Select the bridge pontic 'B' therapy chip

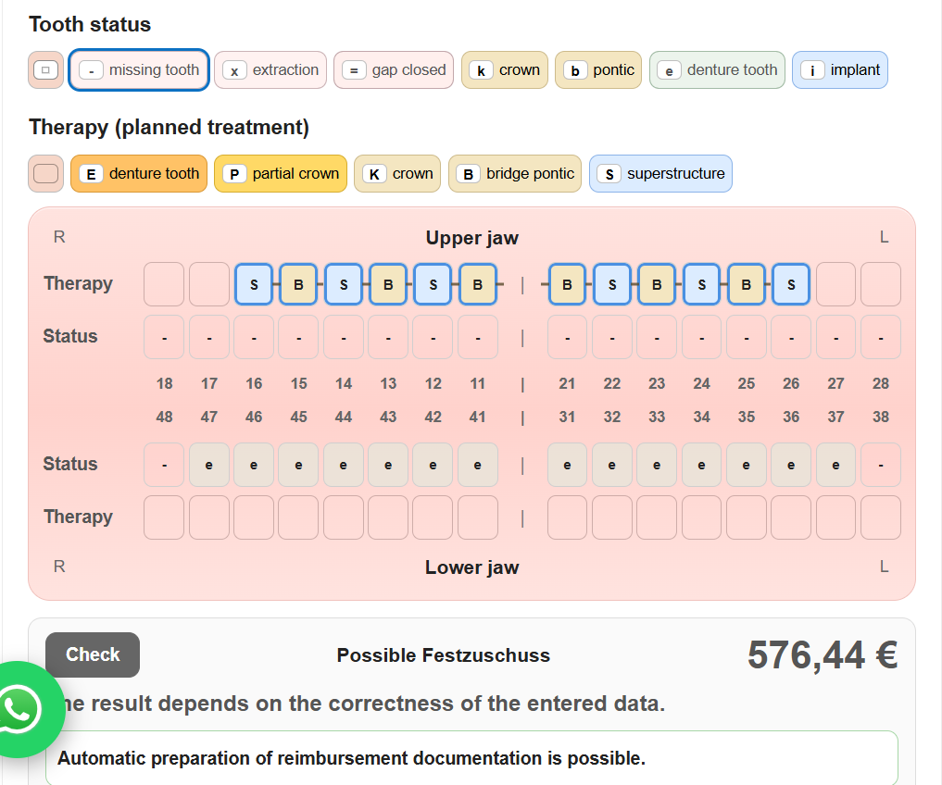click(x=515, y=174)
